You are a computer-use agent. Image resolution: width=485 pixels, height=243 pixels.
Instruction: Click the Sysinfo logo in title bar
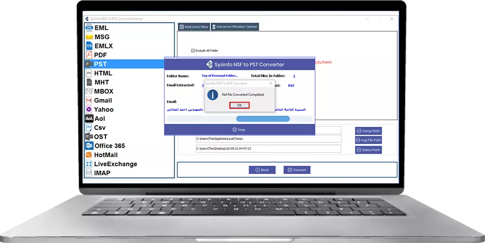point(87,19)
